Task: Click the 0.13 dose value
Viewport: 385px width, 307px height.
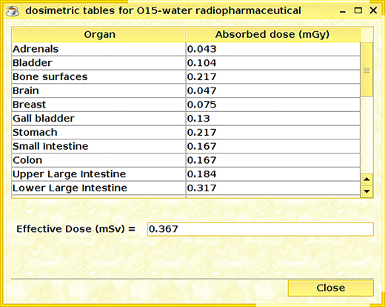Action: [x=273, y=119]
